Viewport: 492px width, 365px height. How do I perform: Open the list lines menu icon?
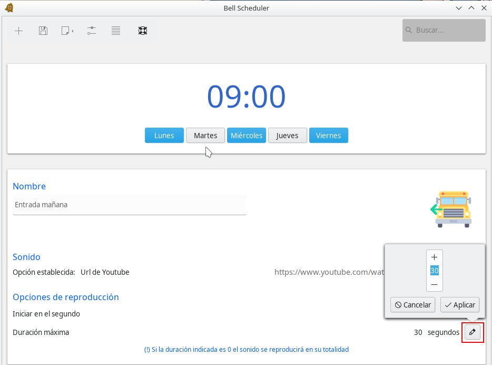click(x=116, y=31)
